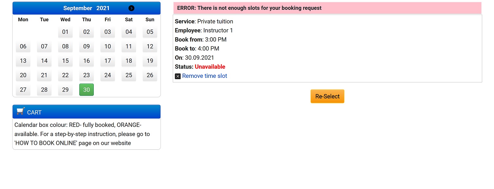Click the Remove time slot link
494x189 pixels.
[205, 76]
